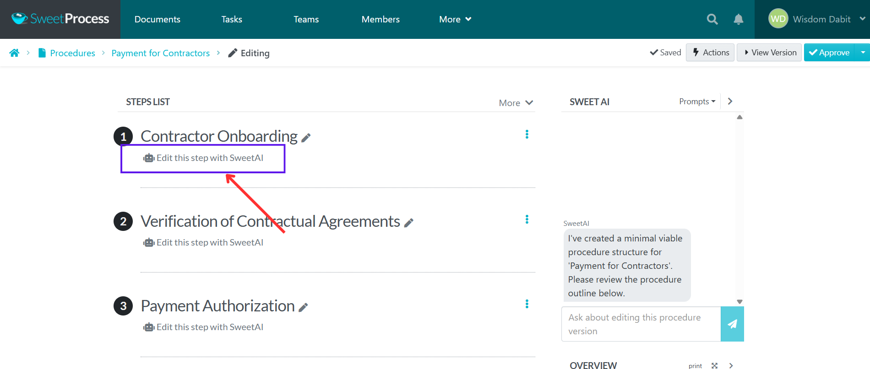
Task: Go to the Teams page
Action: point(306,19)
